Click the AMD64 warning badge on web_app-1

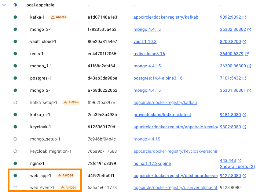pyautogui.click(x=65, y=176)
